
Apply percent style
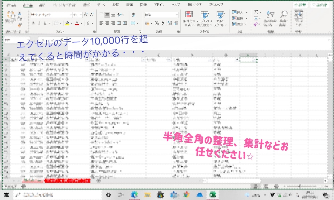coord(157,23)
